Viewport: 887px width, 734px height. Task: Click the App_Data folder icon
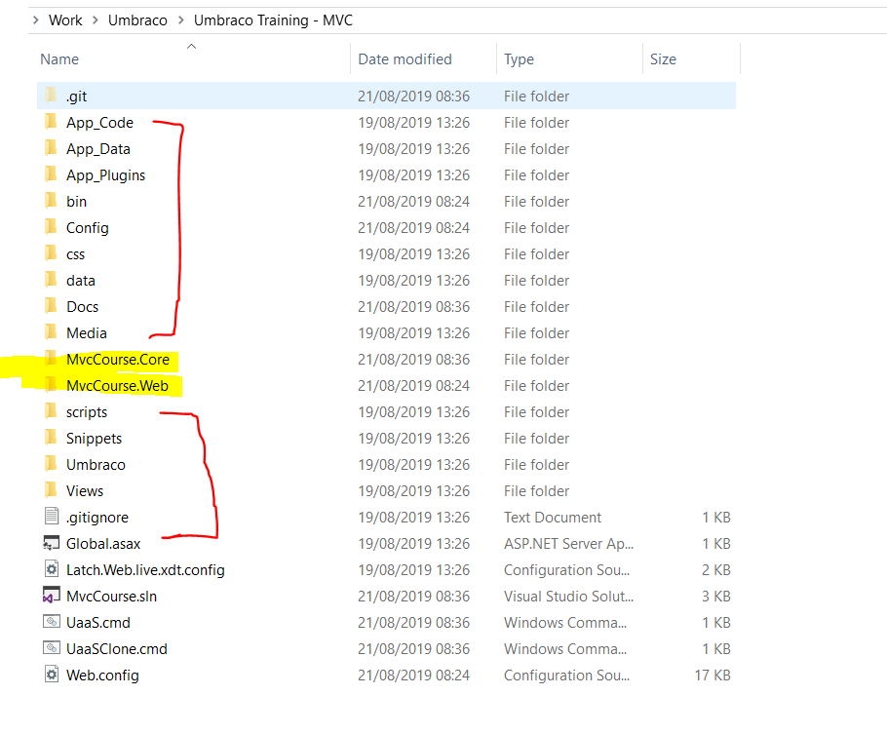click(x=51, y=148)
